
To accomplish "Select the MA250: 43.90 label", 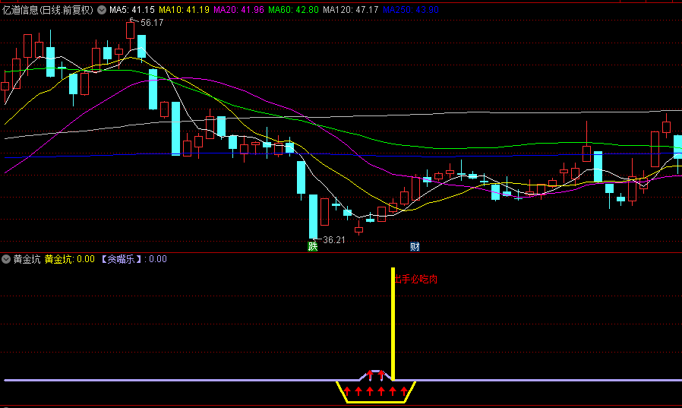I will tap(411, 10).
